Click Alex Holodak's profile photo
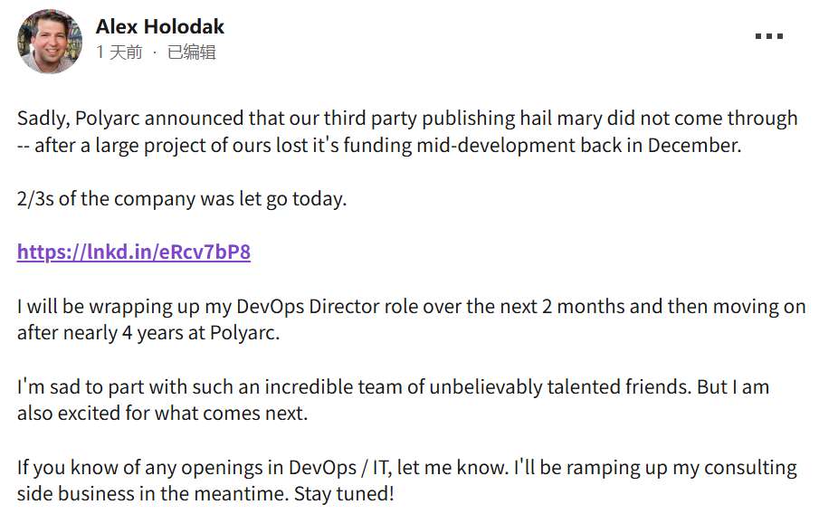This screenshot has height=514, width=819. coord(49,41)
